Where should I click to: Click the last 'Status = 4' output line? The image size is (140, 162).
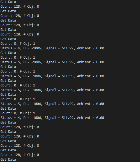(52, 118)
